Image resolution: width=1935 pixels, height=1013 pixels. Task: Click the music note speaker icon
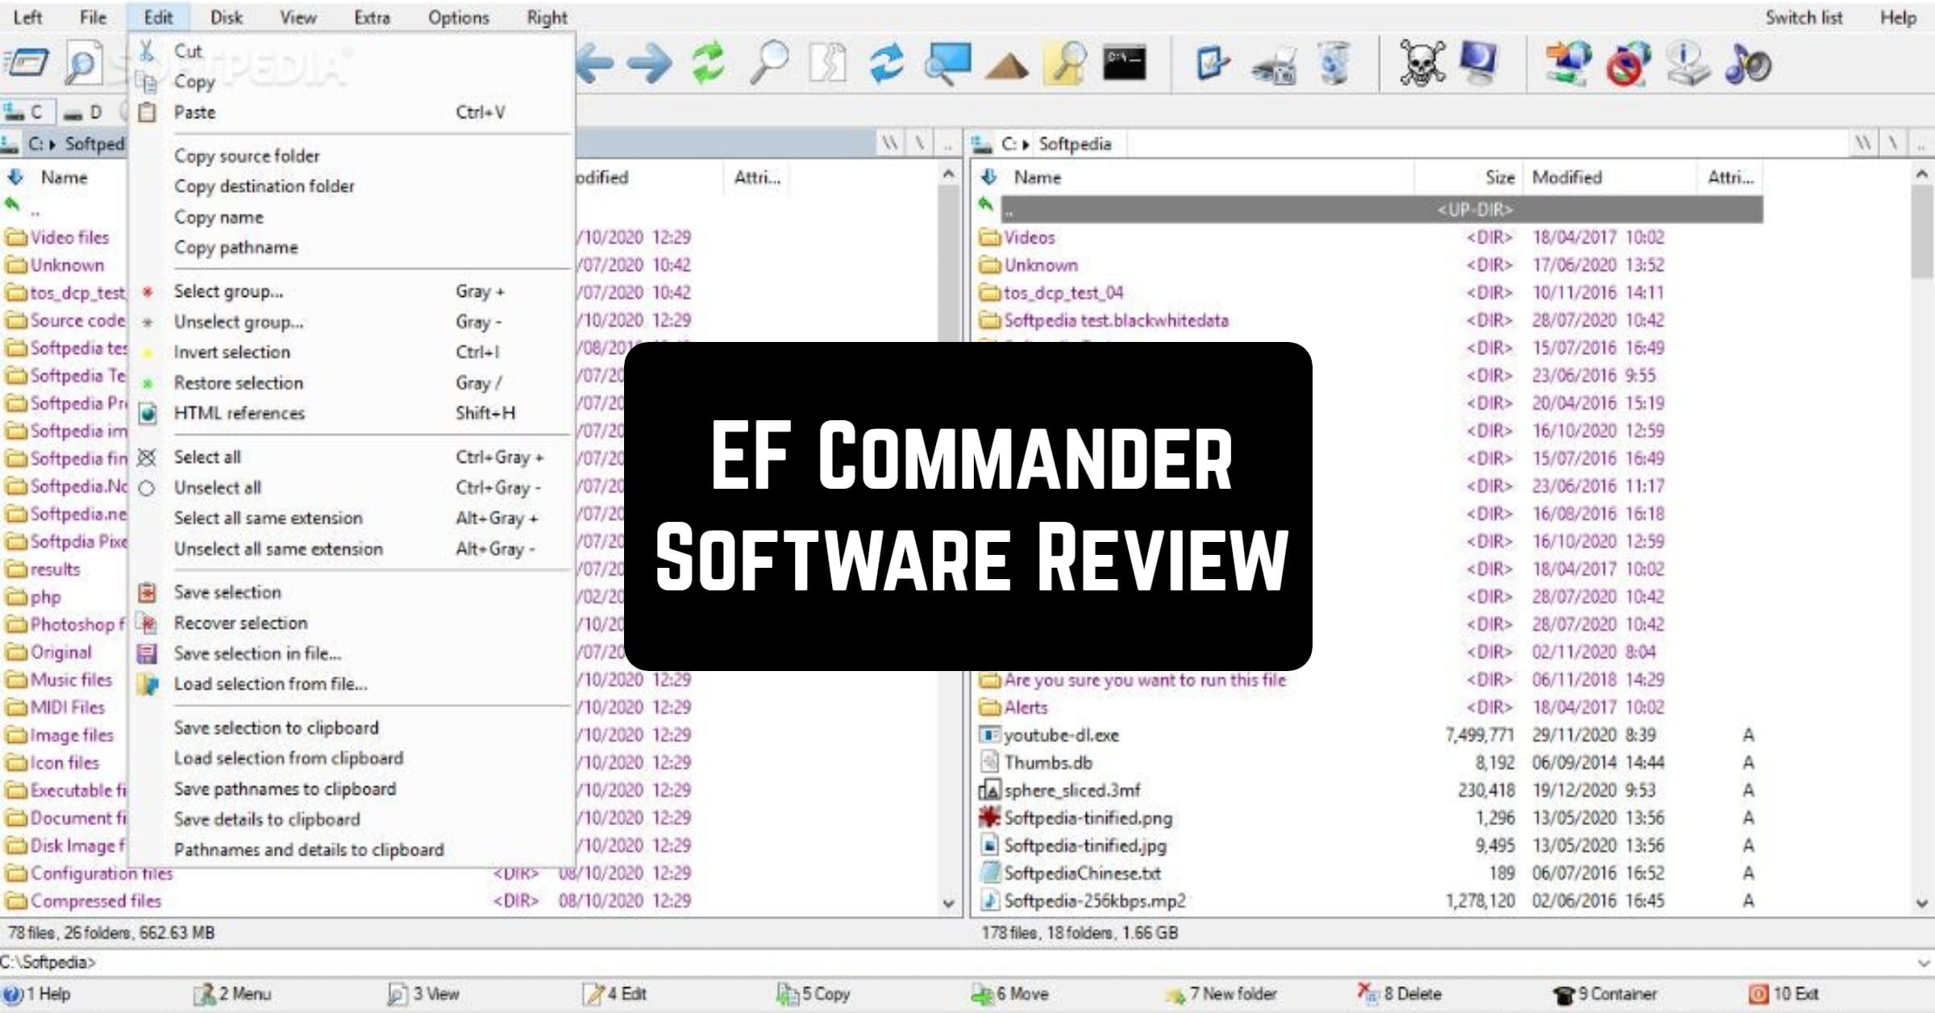pos(1747,65)
